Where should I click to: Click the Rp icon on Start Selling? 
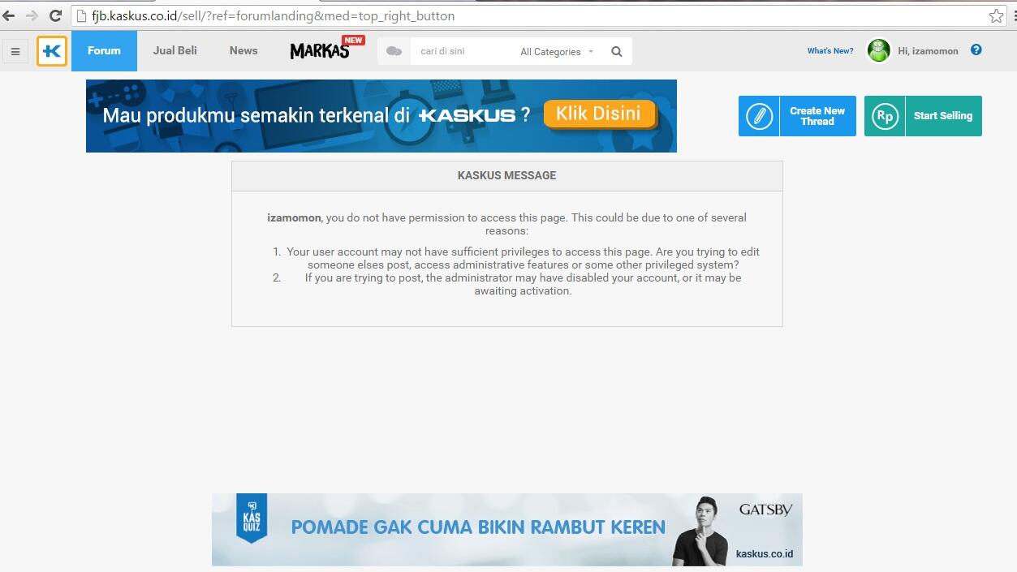click(x=885, y=116)
